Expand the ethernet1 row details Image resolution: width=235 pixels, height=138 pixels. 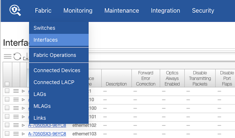tap(23, 91)
